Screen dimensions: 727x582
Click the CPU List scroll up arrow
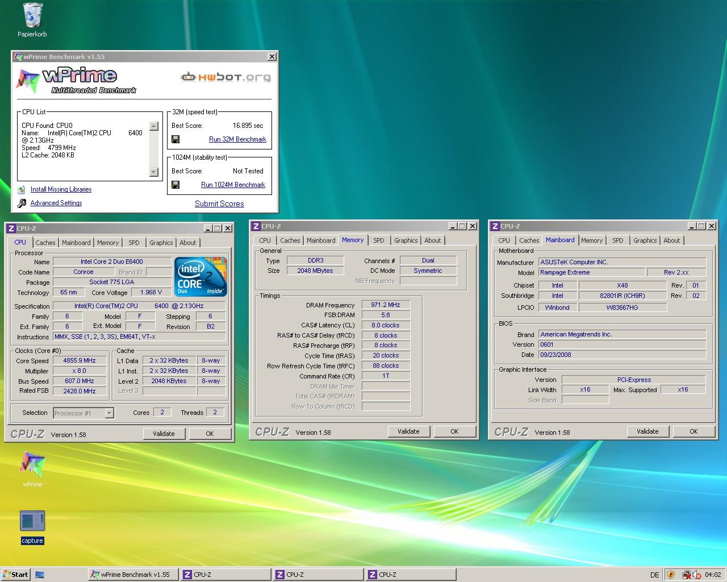[153, 126]
